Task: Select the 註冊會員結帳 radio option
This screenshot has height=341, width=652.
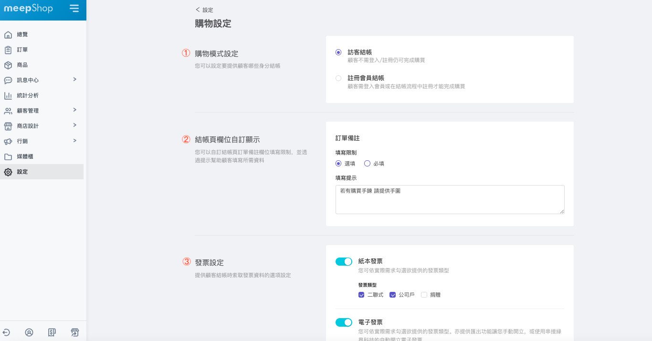Action: (x=338, y=78)
